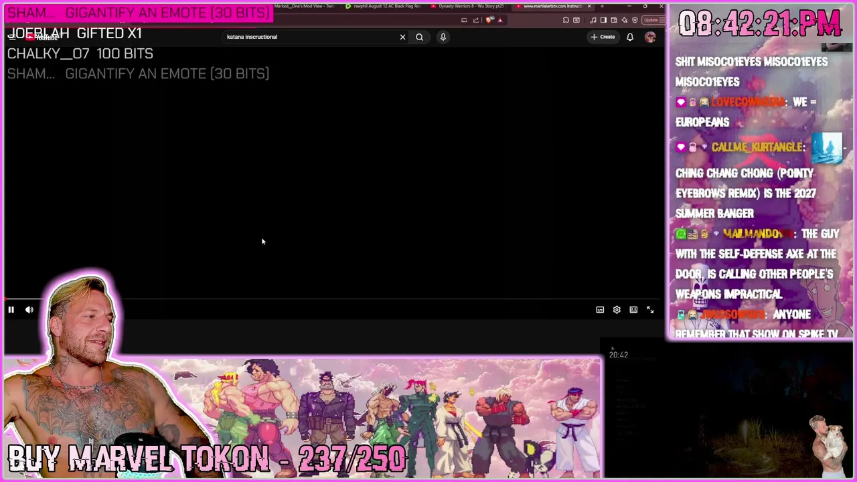The image size is (857, 482).
Task: Click the 'BUY MARVEL TOKON - 237/250' goal text
Action: click(x=207, y=459)
